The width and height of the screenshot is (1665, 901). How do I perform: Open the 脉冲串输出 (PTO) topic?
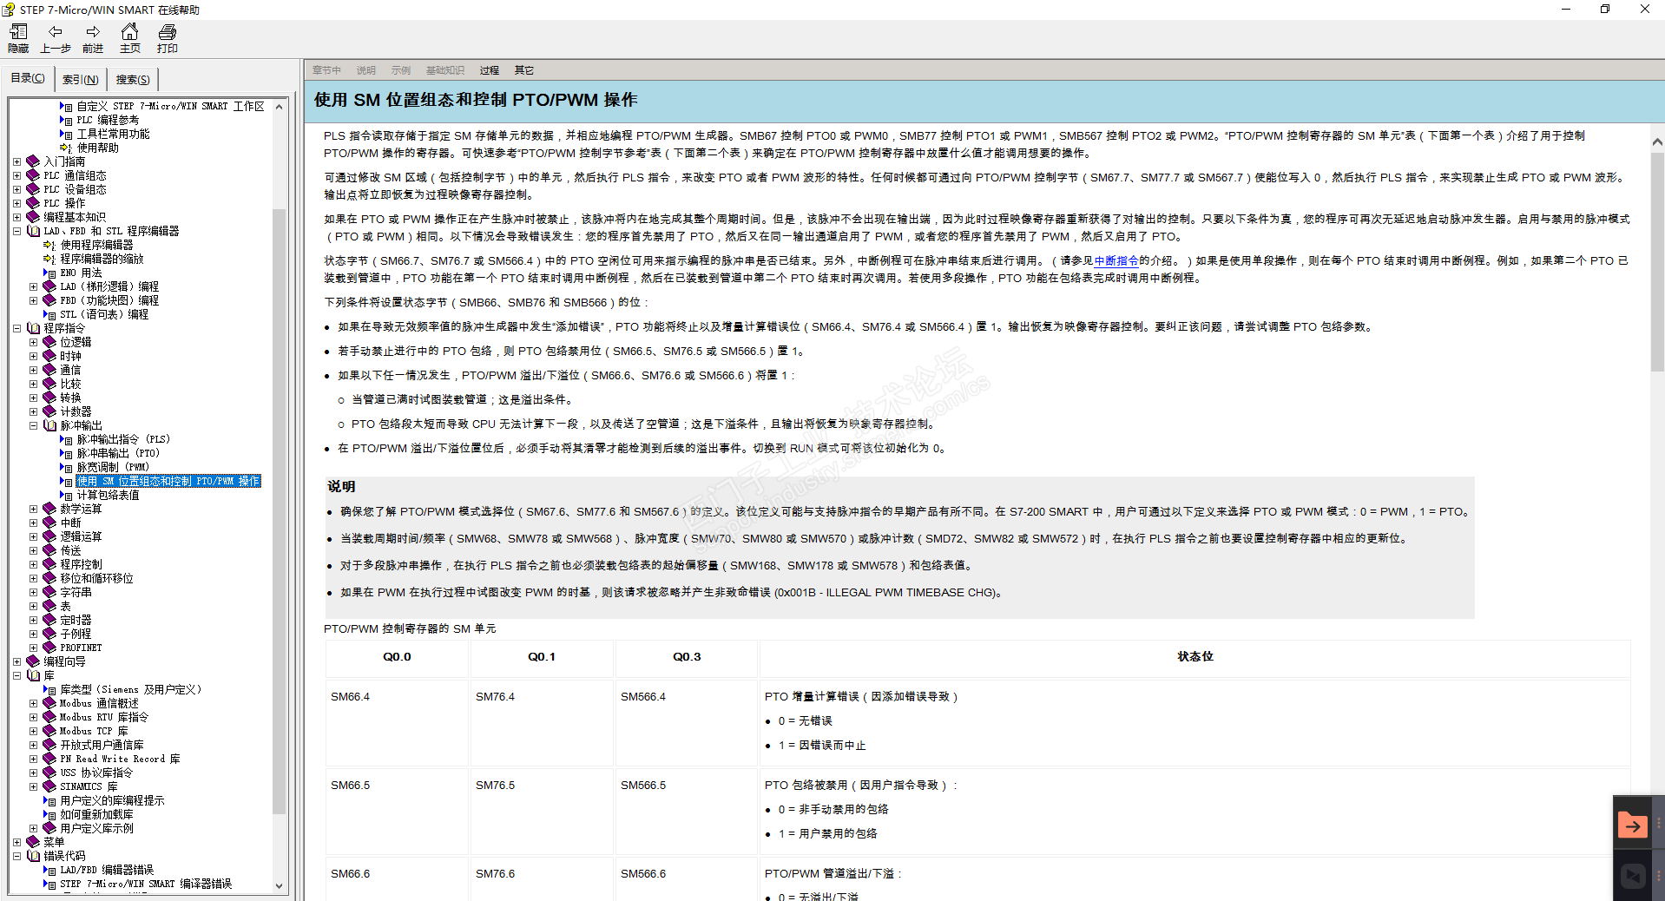(x=118, y=453)
